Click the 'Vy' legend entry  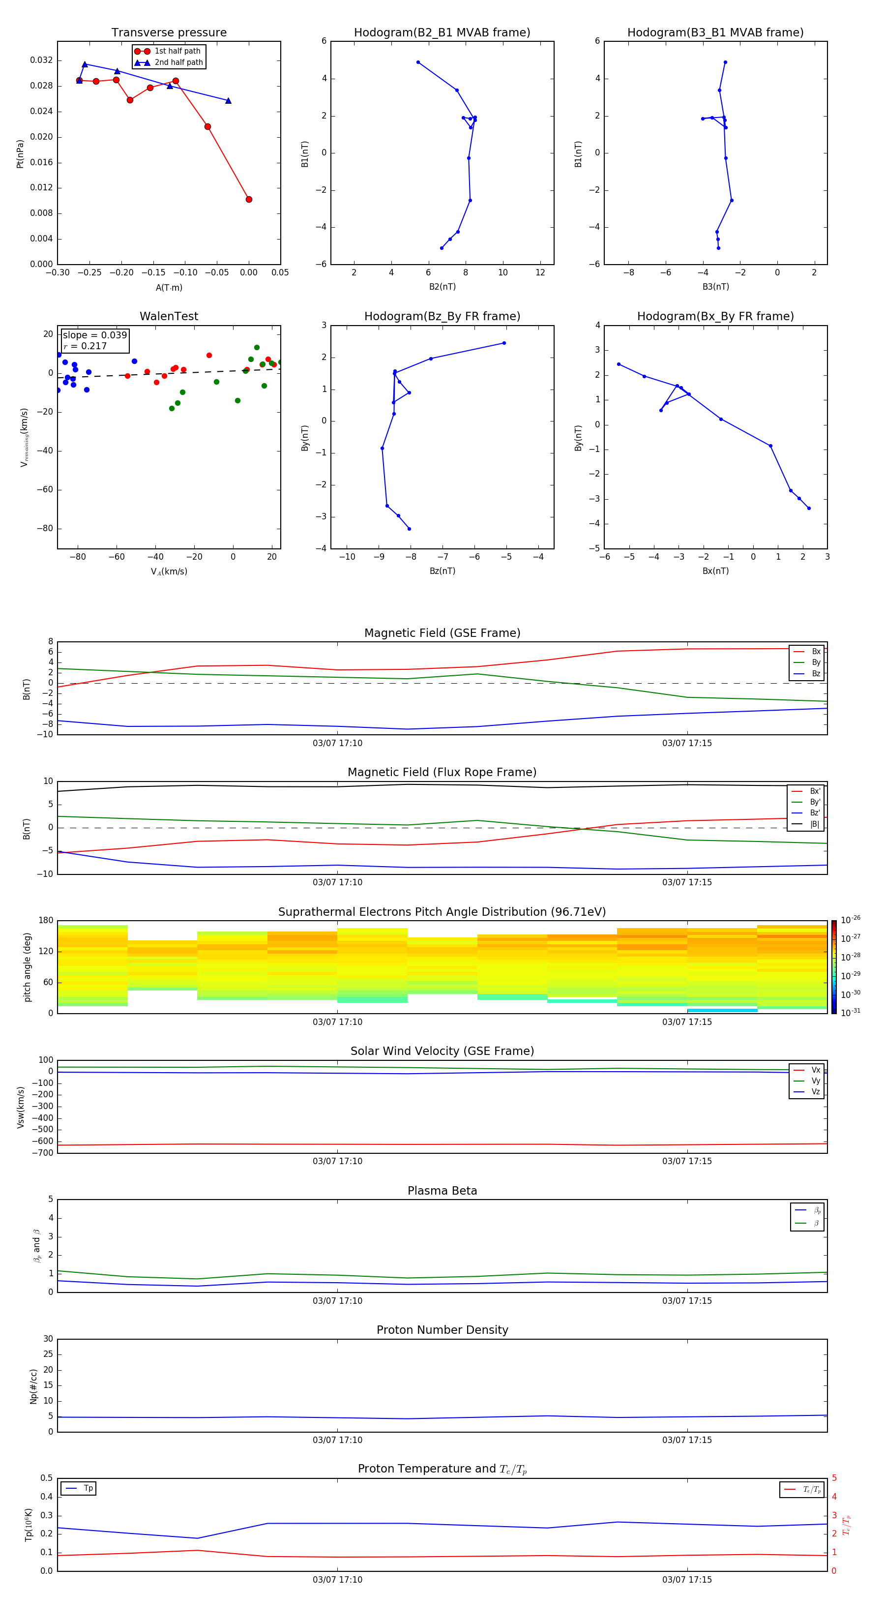[807, 1081]
